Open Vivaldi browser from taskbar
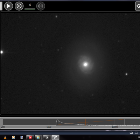The width and height of the screenshot is (140, 140). [30, 137]
